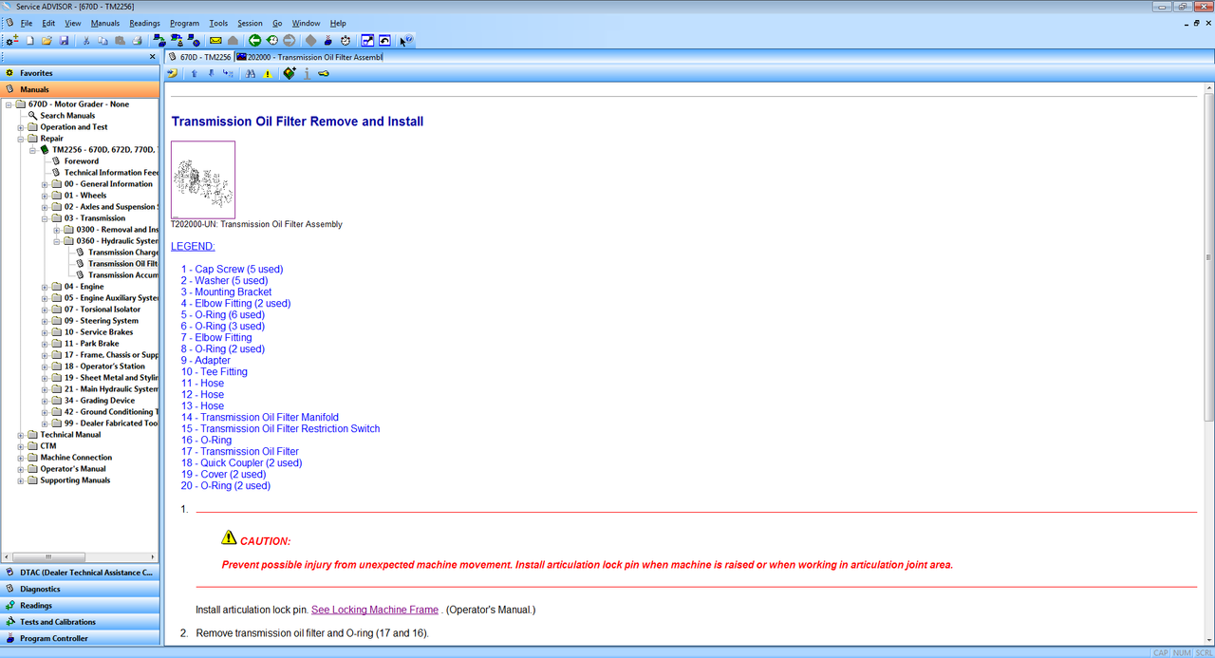Click the context help pointer icon
This screenshot has width=1215, height=658.
406,41
